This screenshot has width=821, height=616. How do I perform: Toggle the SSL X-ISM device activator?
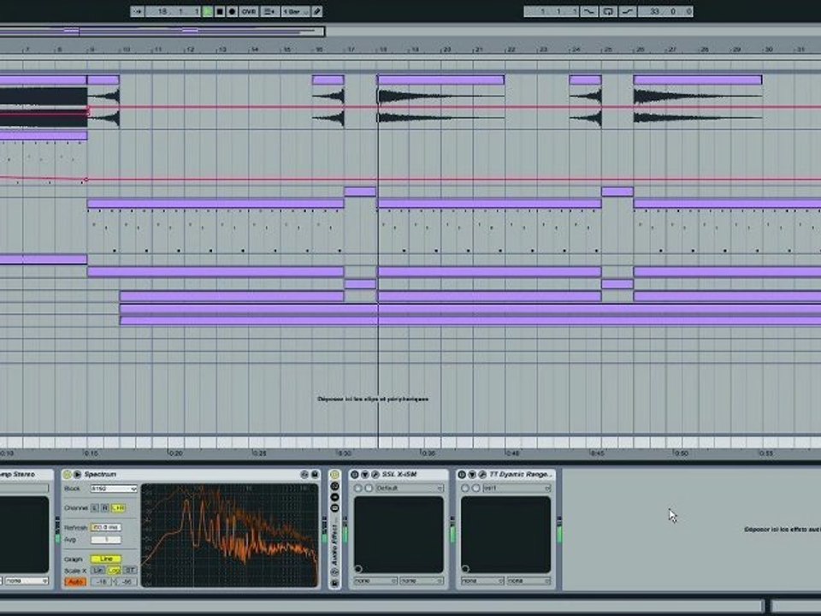(354, 475)
